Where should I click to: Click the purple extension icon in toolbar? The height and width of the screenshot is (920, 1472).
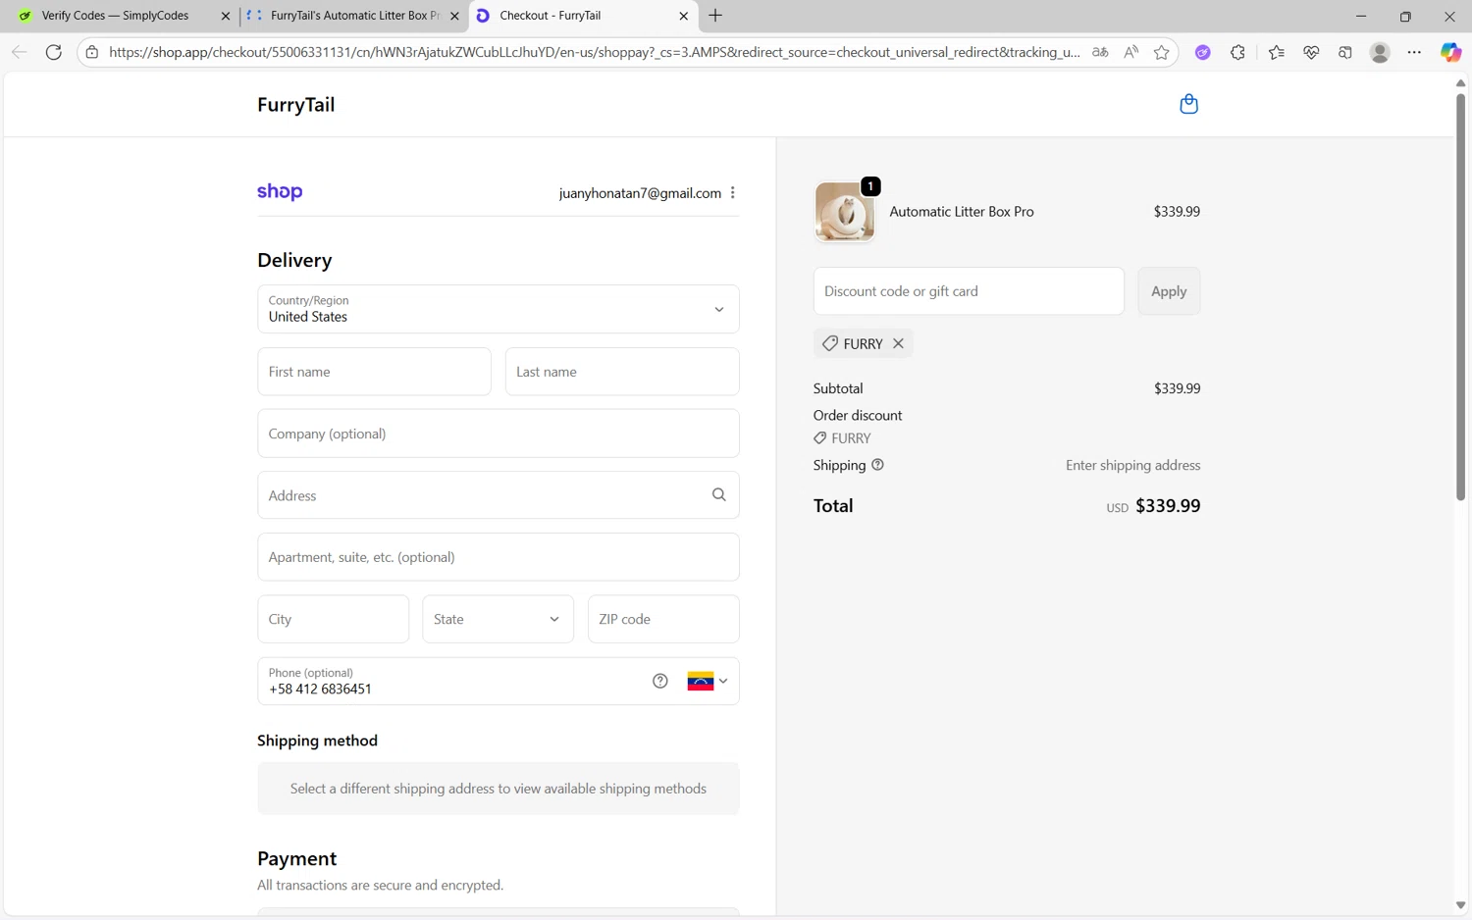coord(1202,52)
